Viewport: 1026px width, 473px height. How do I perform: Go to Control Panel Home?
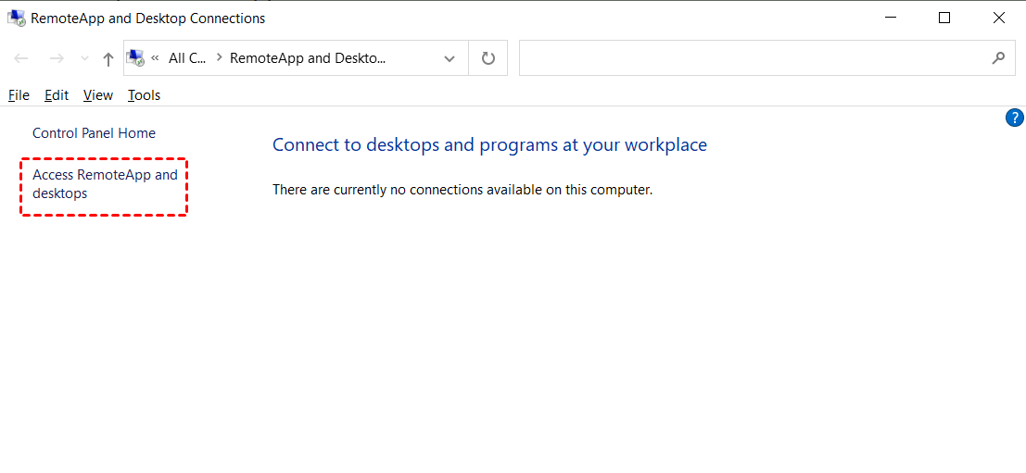point(94,133)
